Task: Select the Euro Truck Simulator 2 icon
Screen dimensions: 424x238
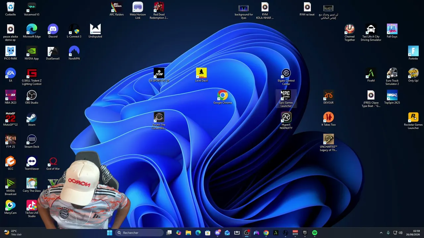Action: coord(392,77)
